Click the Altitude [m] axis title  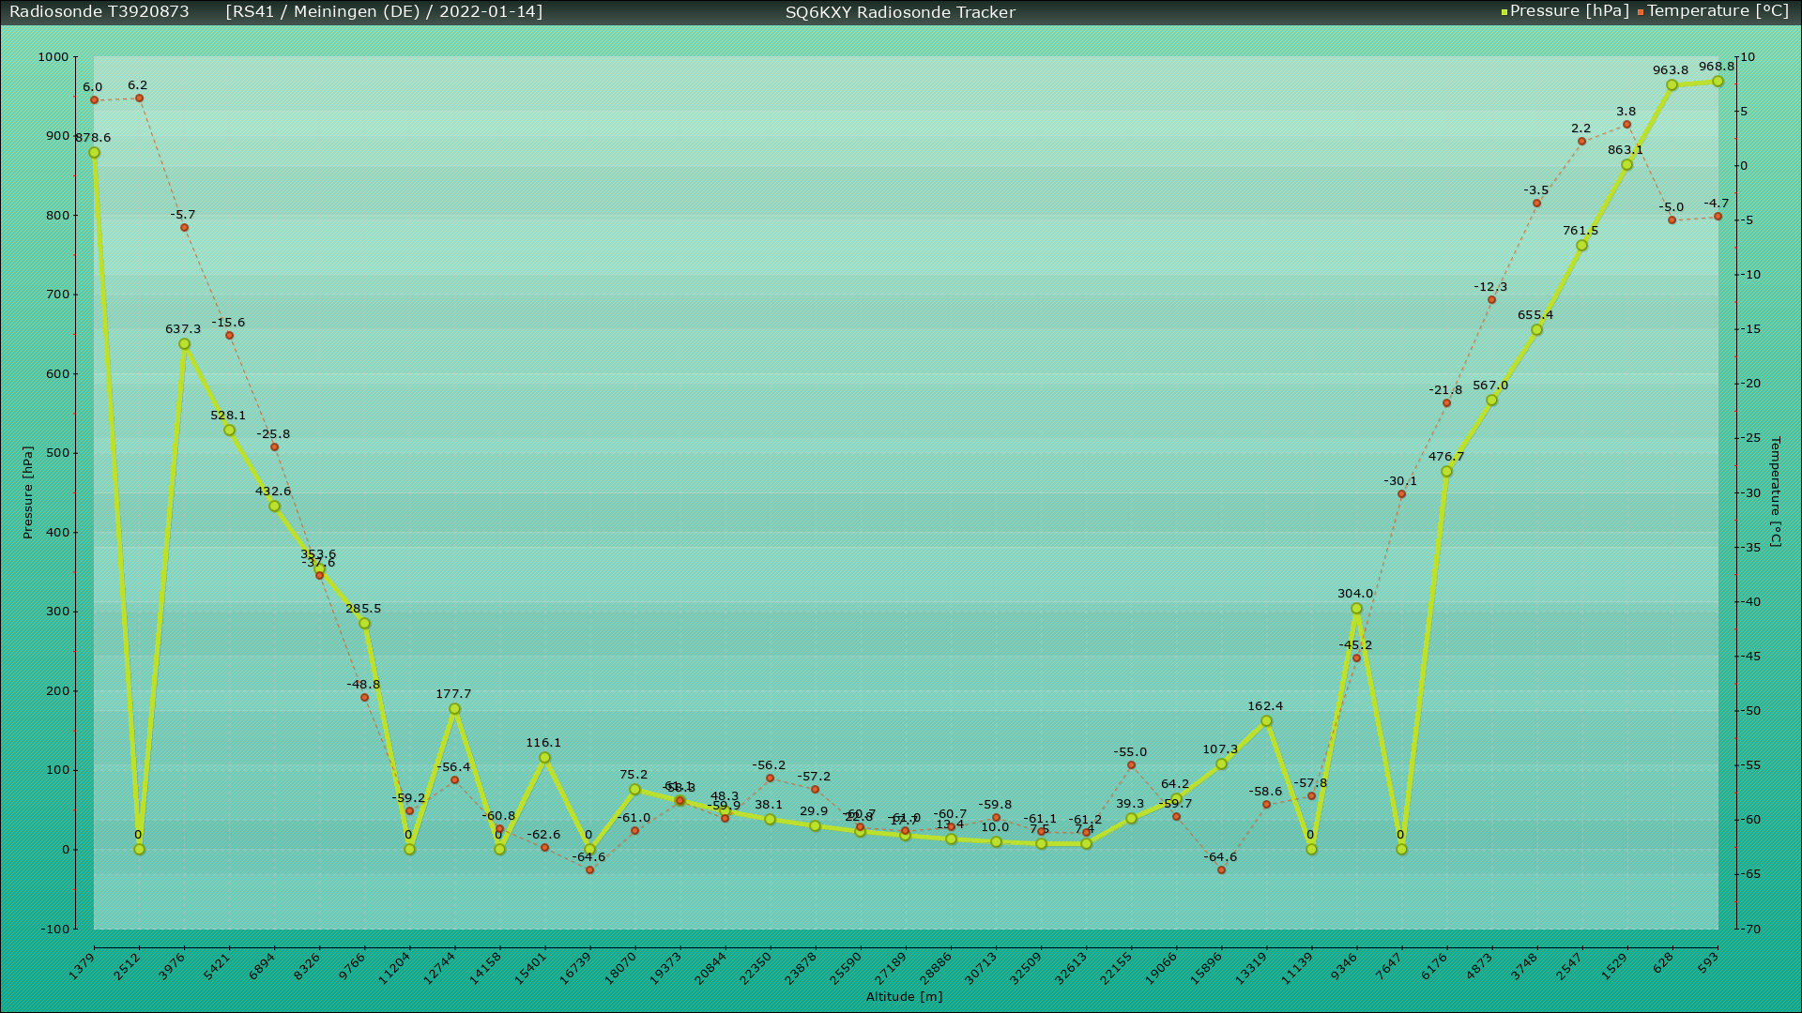click(904, 997)
